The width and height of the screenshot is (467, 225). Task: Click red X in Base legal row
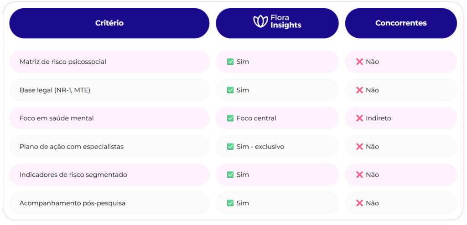[359, 90]
